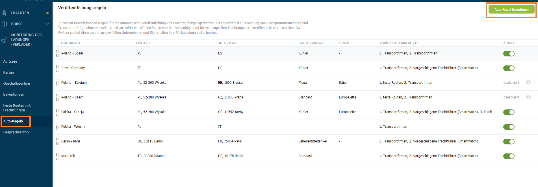Click the Frachtklasse column header
538x187 pixels.
click(x=71, y=43)
